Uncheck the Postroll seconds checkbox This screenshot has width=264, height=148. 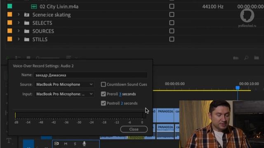[104, 103]
